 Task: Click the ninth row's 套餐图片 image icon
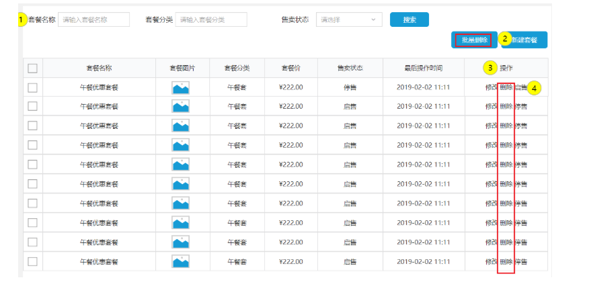(x=180, y=242)
